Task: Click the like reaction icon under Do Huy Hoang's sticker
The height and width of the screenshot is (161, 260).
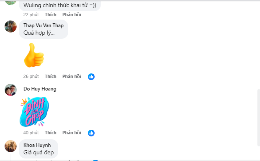Action: click(x=91, y=133)
